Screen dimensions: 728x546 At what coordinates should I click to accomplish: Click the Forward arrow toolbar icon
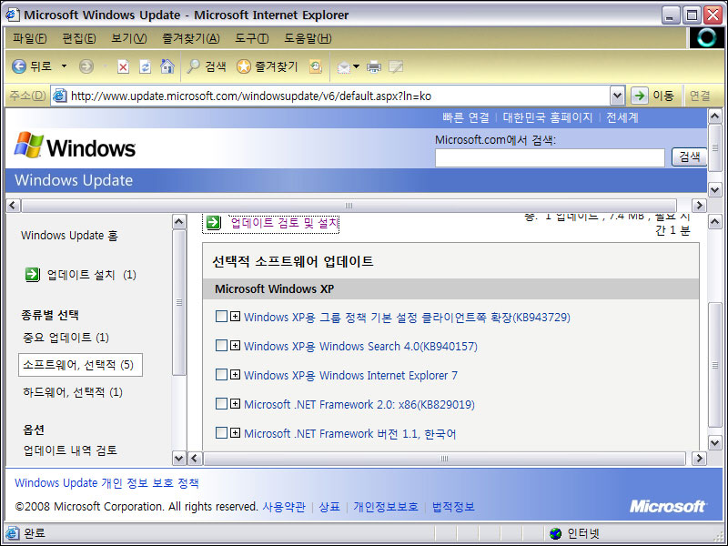[x=86, y=66]
